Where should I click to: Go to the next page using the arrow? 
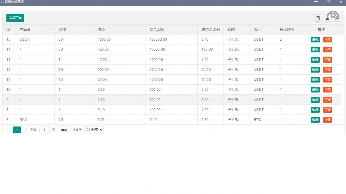coord(25,130)
